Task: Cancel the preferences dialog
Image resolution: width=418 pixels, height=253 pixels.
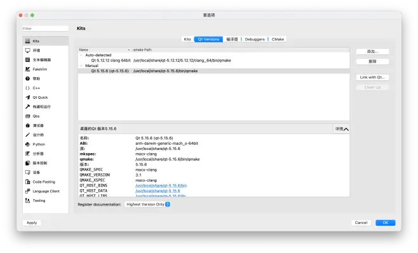Action: click(361, 223)
